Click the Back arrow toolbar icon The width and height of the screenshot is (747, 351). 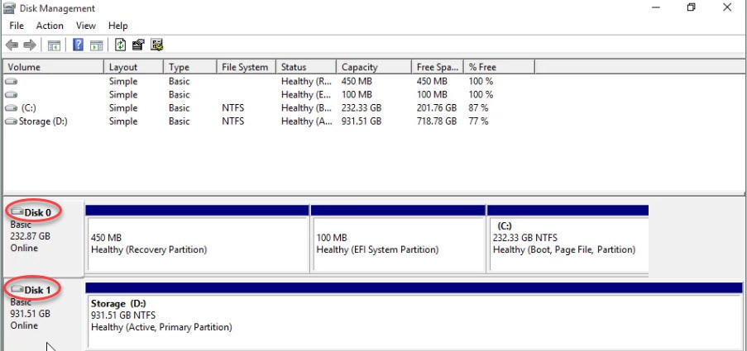click(x=12, y=45)
